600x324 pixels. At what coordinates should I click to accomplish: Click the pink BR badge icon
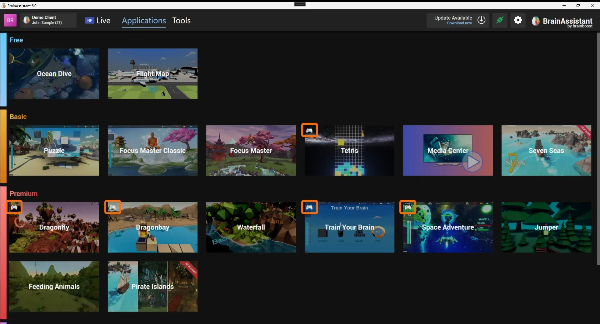coord(10,20)
